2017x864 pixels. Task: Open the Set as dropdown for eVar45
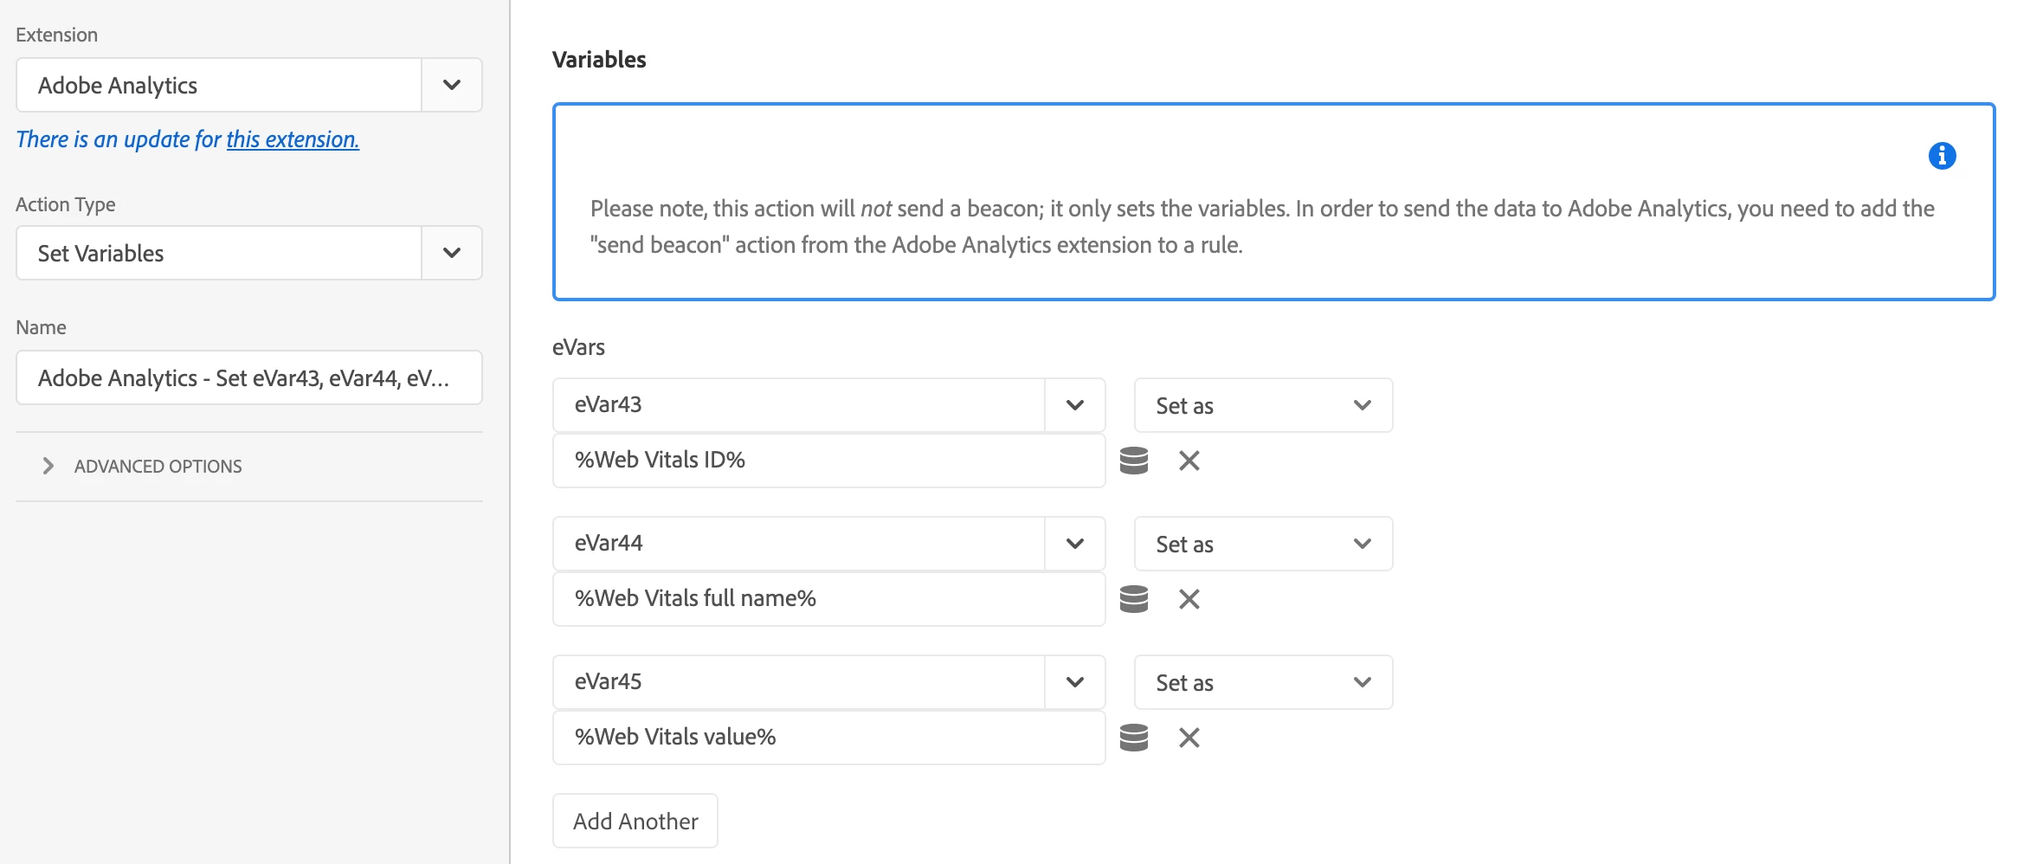[1262, 682]
